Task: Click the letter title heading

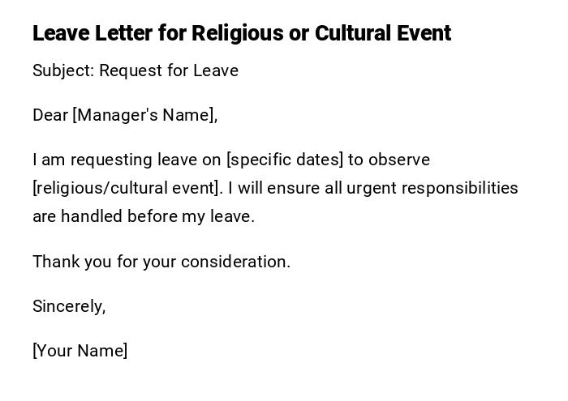Action: click(x=241, y=33)
